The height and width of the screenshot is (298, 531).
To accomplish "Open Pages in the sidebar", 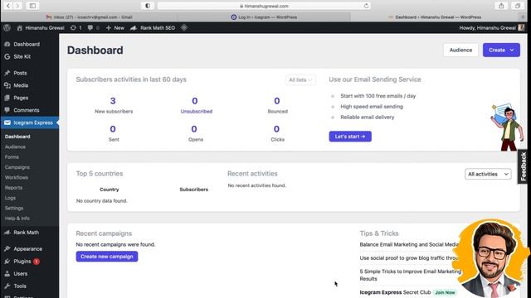I will click(21, 98).
